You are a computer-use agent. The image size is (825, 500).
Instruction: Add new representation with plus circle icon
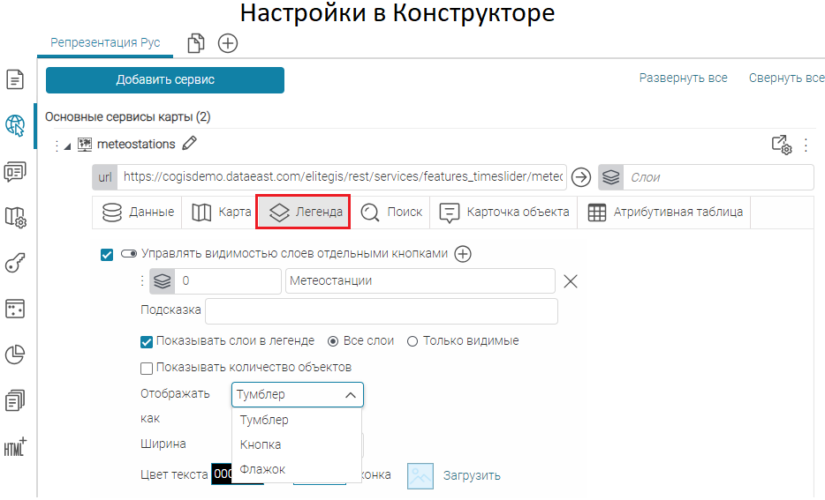pyautogui.click(x=228, y=43)
